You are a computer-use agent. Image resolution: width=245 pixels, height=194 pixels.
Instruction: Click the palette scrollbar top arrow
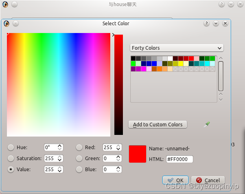point(221,58)
